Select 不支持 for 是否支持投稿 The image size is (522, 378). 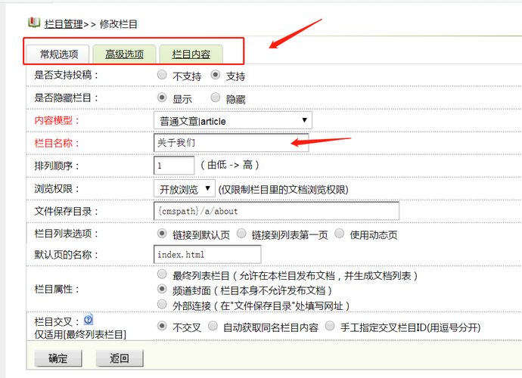(162, 75)
